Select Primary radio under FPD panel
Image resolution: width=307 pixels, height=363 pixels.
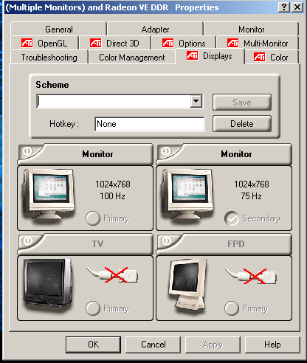(x=232, y=308)
